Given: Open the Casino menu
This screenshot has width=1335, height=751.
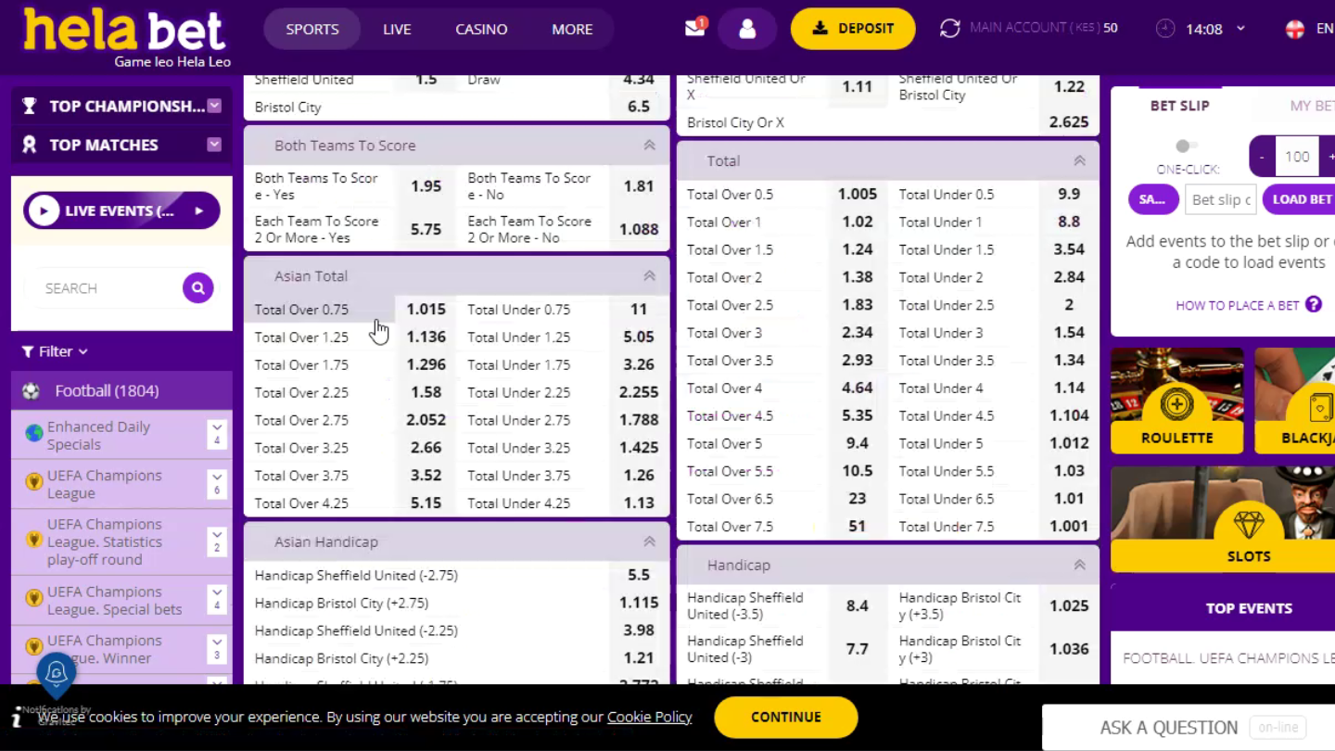Looking at the screenshot, I should click(x=481, y=29).
